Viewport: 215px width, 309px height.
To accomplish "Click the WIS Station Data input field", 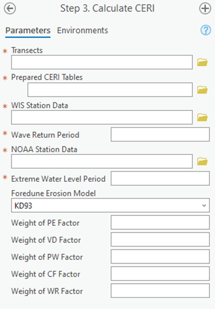I will tap(102, 117).
